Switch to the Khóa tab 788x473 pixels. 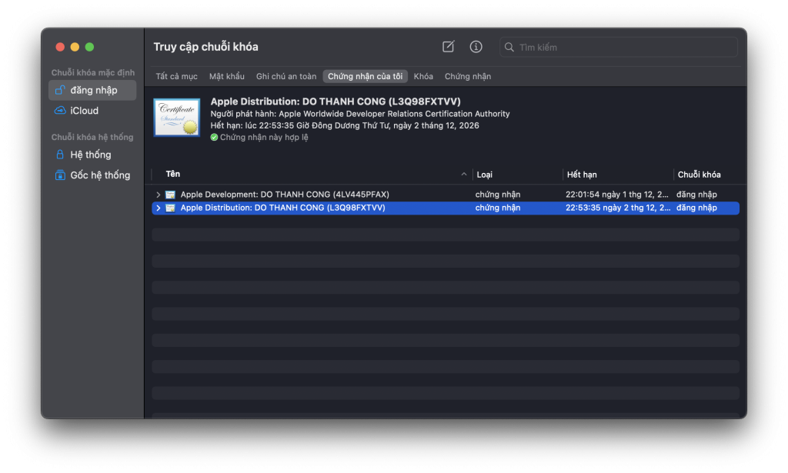pyautogui.click(x=423, y=76)
